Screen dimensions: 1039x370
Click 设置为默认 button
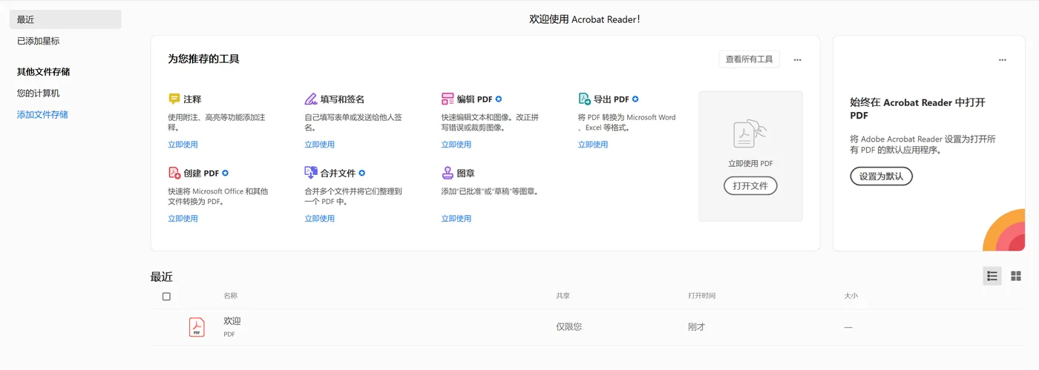[x=881, y=176]
